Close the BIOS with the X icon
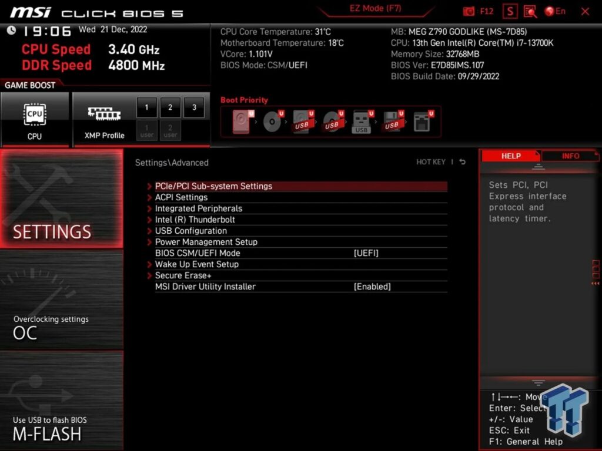The height and width of the screenshot is (451, 602). point(585,12)
